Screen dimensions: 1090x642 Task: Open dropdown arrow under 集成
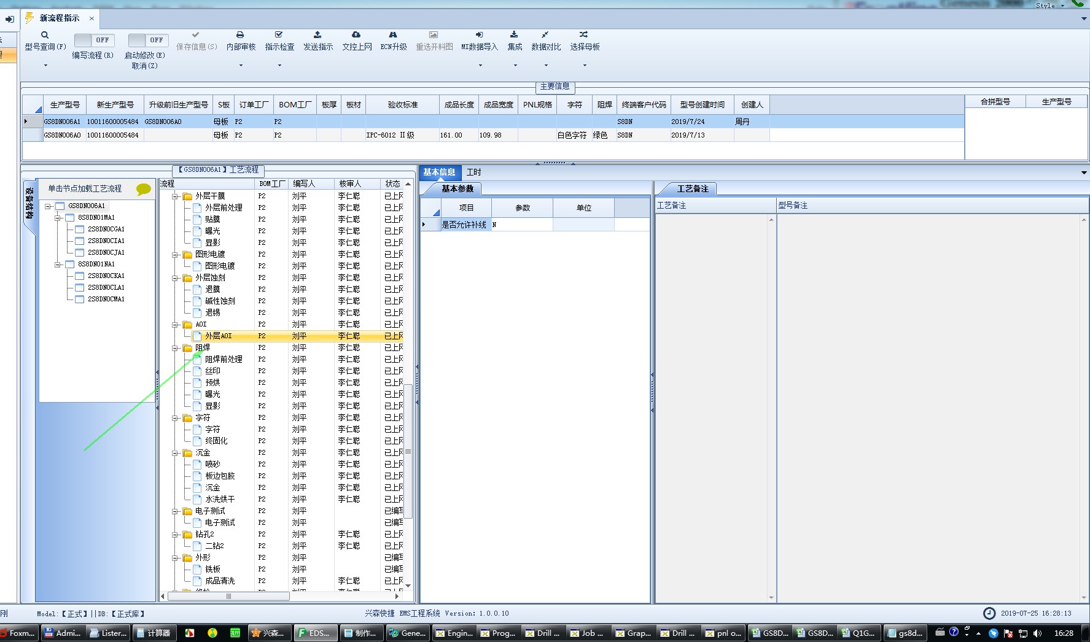coord(515,66)
